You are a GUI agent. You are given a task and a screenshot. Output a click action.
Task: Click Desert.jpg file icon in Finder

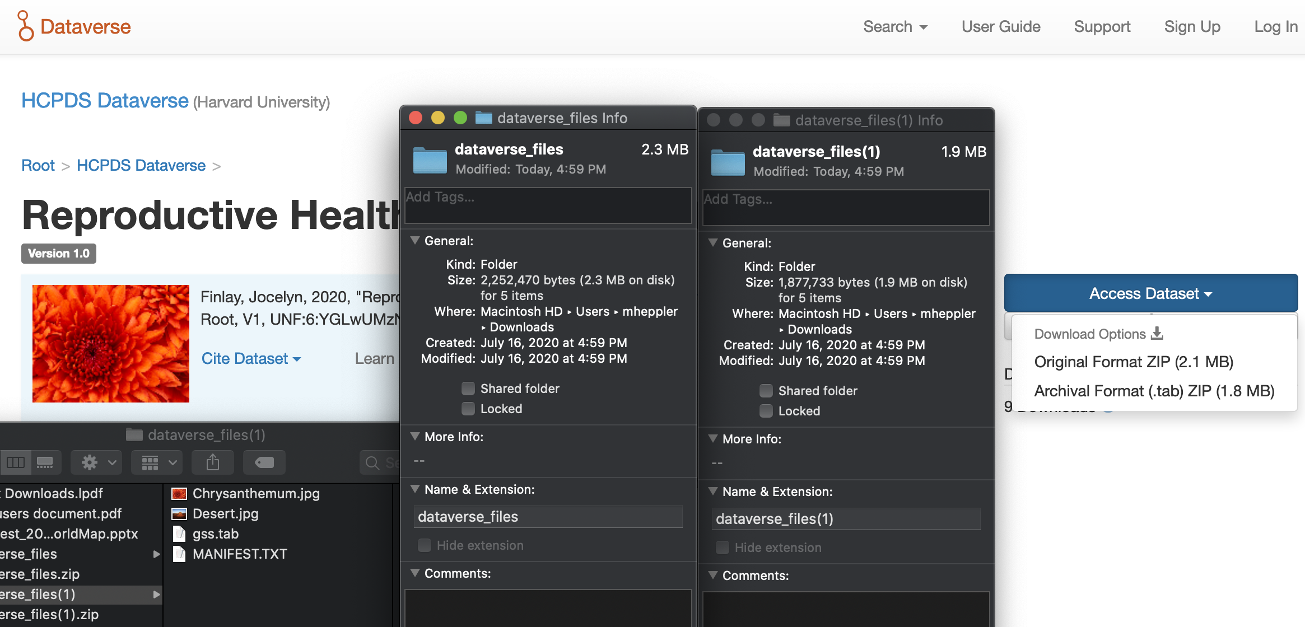(179, 513)
